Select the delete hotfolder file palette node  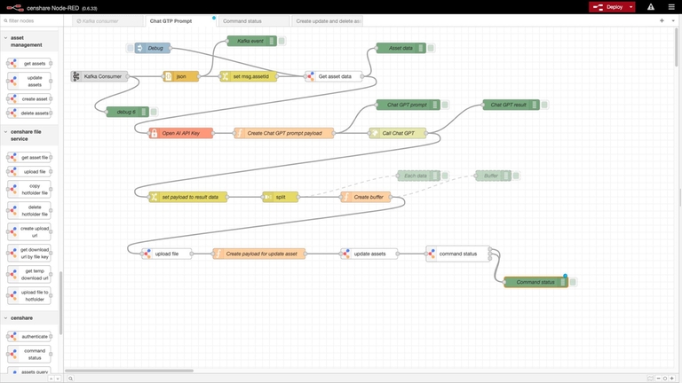(x=29, y=211)
